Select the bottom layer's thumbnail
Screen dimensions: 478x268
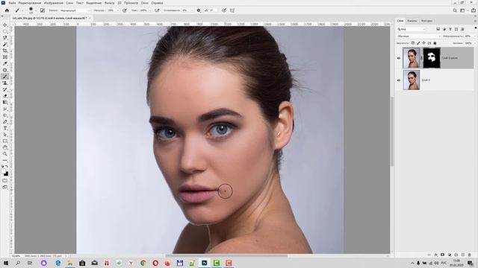click(x=412, y=80)
